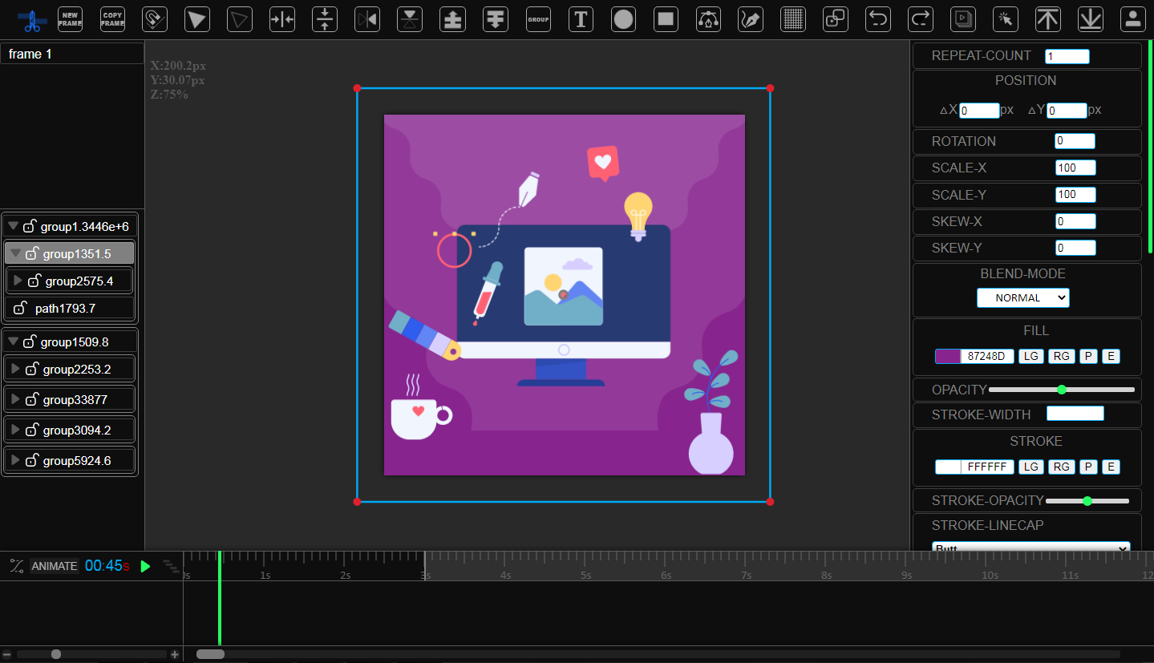Viewport: 1154px width, 663px height.
Task: Click the send backward layer icon
Action: [x=496, y=19]
